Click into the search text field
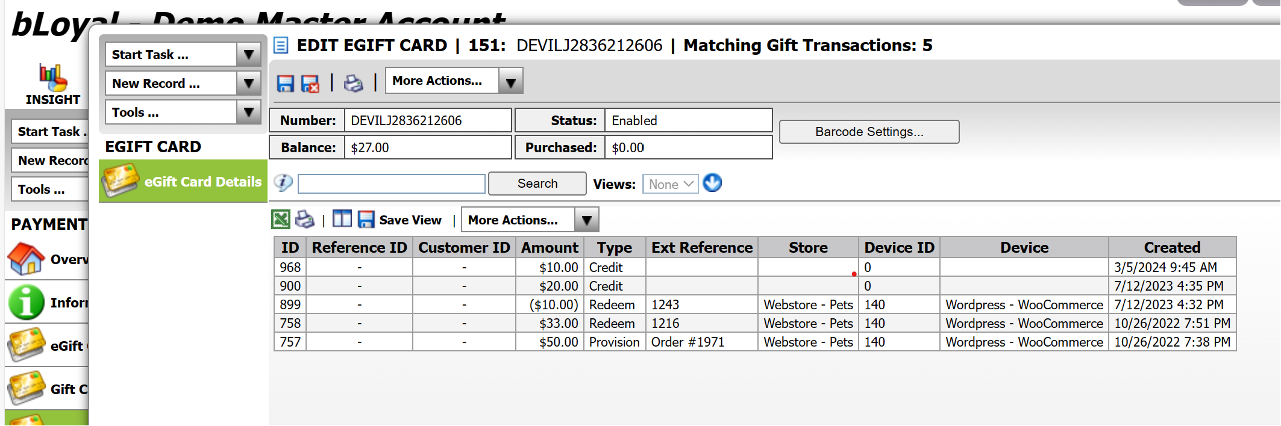This screenshot has width=1281, height=426. [392, 184]
